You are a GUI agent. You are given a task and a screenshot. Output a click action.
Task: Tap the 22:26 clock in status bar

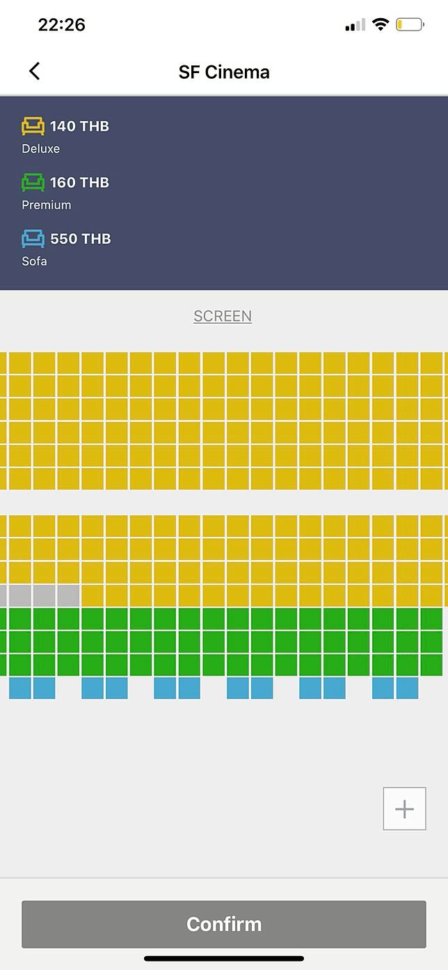[61, 25]
